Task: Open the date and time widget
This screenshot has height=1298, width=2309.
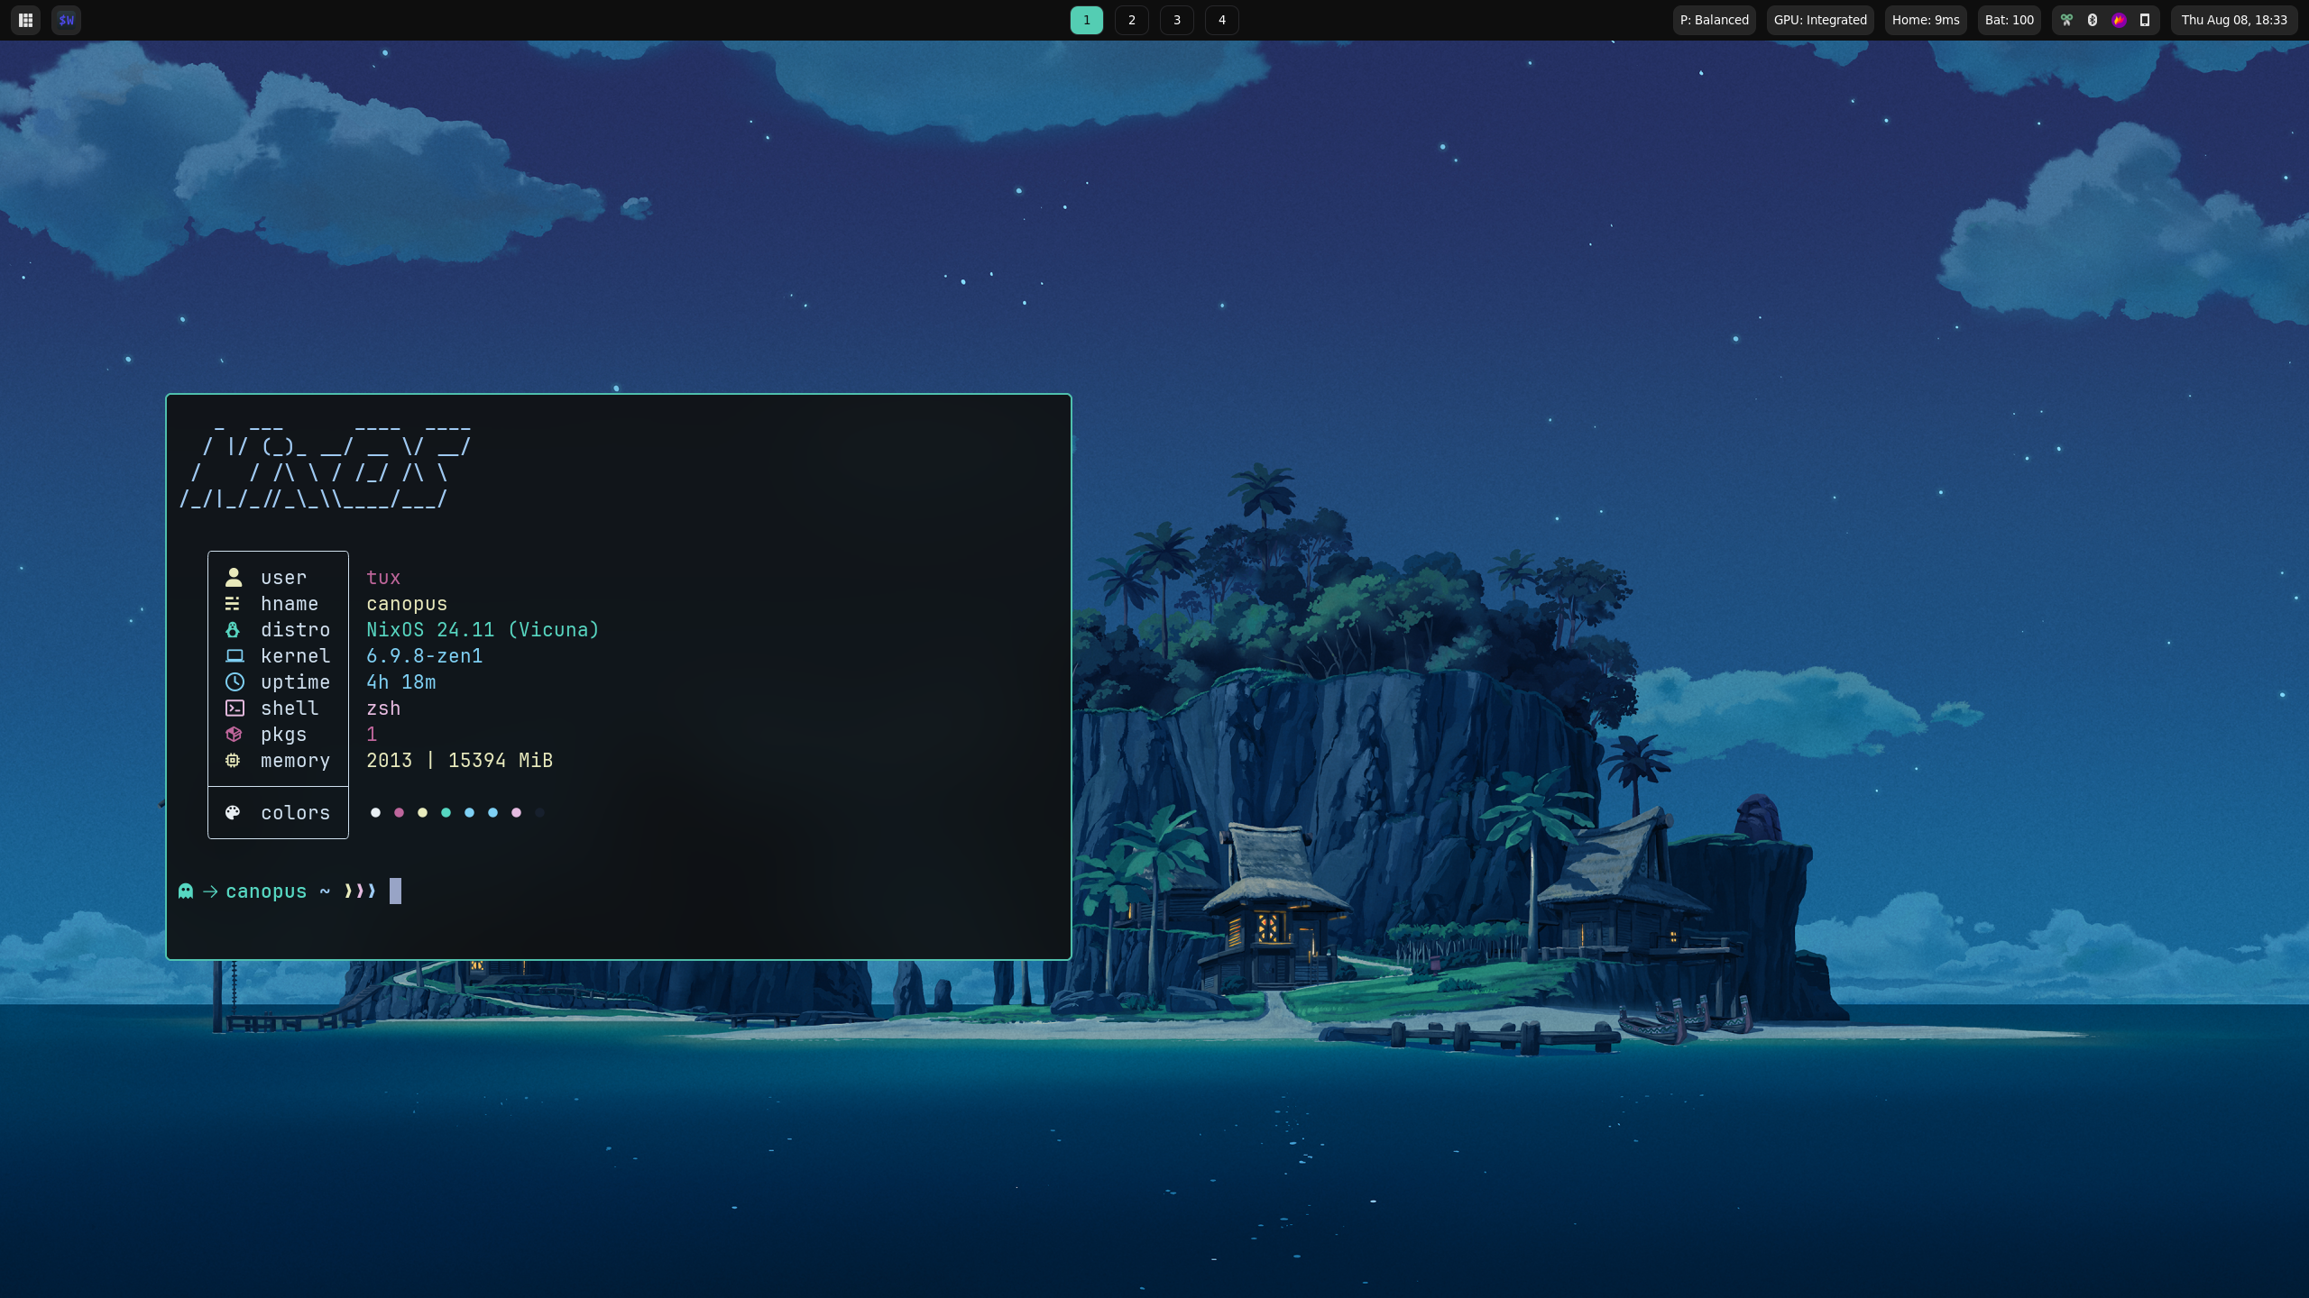Action: coord(2234,20)
